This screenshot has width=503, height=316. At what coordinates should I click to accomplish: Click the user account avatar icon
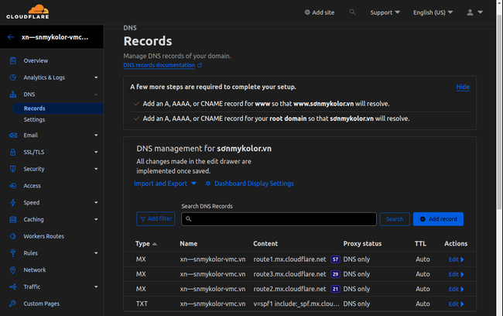coord(470,12)
